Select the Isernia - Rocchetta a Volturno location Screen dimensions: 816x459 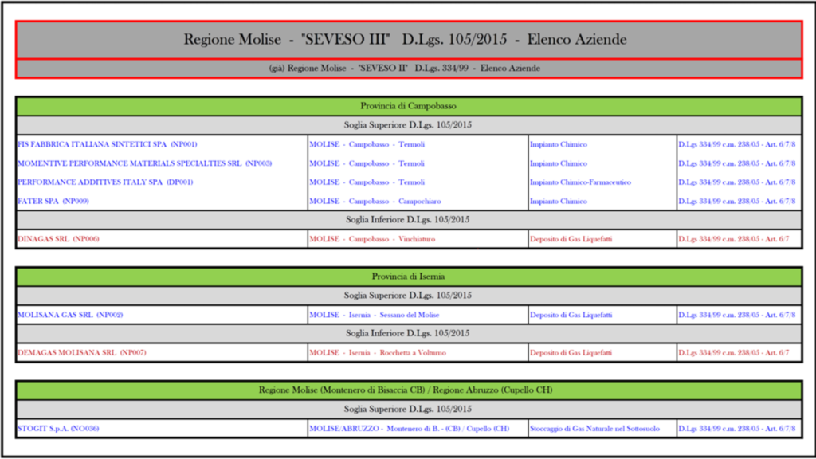(x=378, y=353)
